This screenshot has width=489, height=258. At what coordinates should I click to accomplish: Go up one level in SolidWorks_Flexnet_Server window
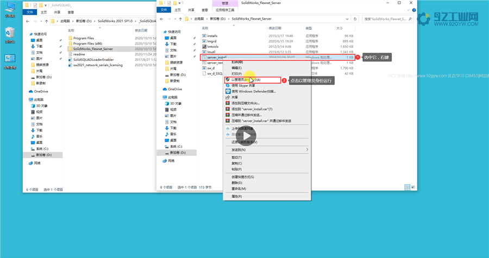[180, 19]
